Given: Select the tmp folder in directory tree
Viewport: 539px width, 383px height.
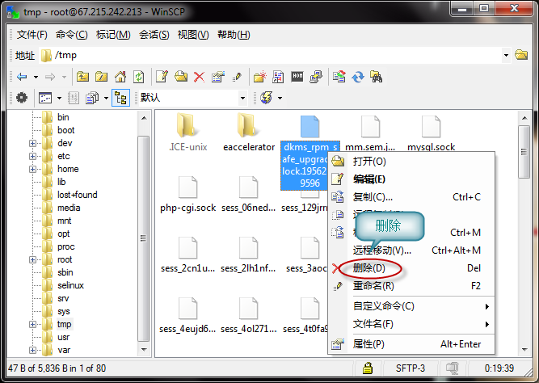Looking at the screenshot, I should [x=64, y=324].
